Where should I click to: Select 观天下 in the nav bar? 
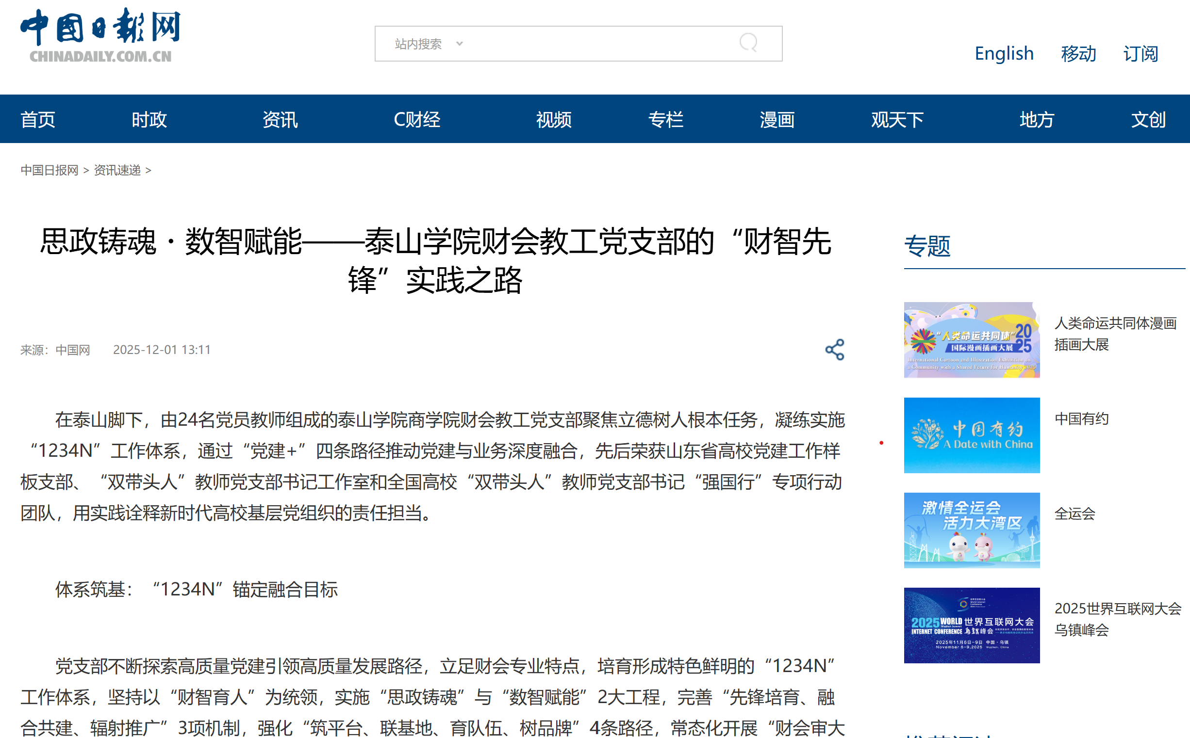tap(897, 120)
